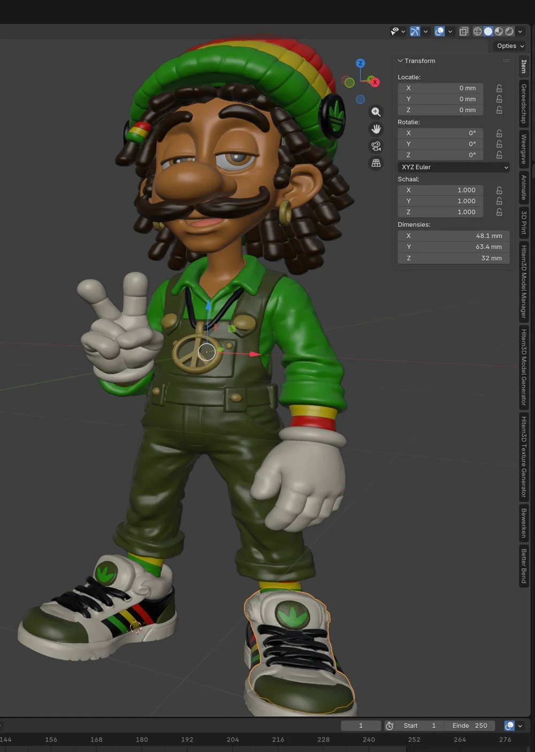The height and width of the screenshot is (752, 535).
Task: Click the Locatie Z field
Action: click(440, 110)
